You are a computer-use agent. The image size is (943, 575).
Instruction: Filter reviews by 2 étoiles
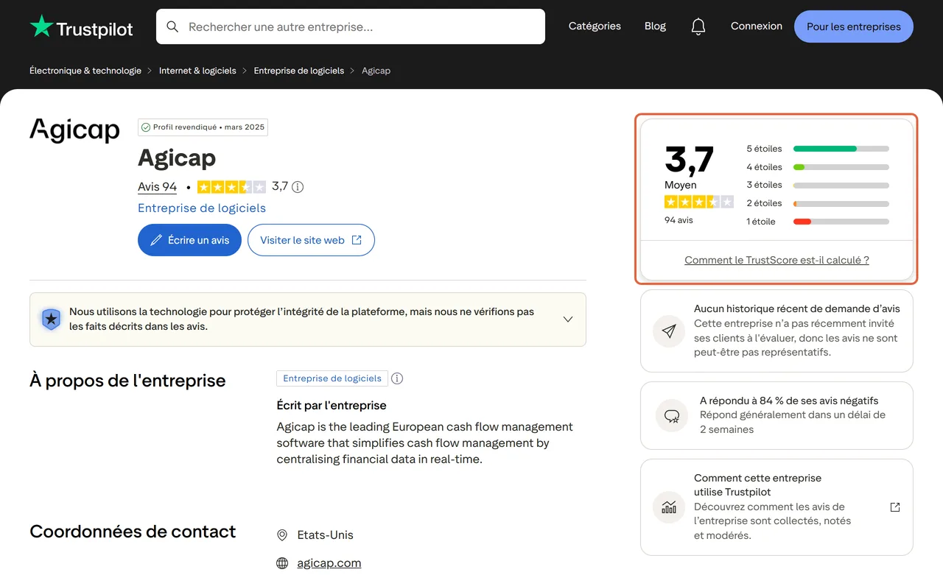pyautogui.click(x=818, y=203)
